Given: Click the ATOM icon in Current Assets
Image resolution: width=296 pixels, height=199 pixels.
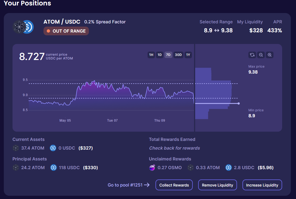Looking at the screenshot, I should click(x=16, y=148).
